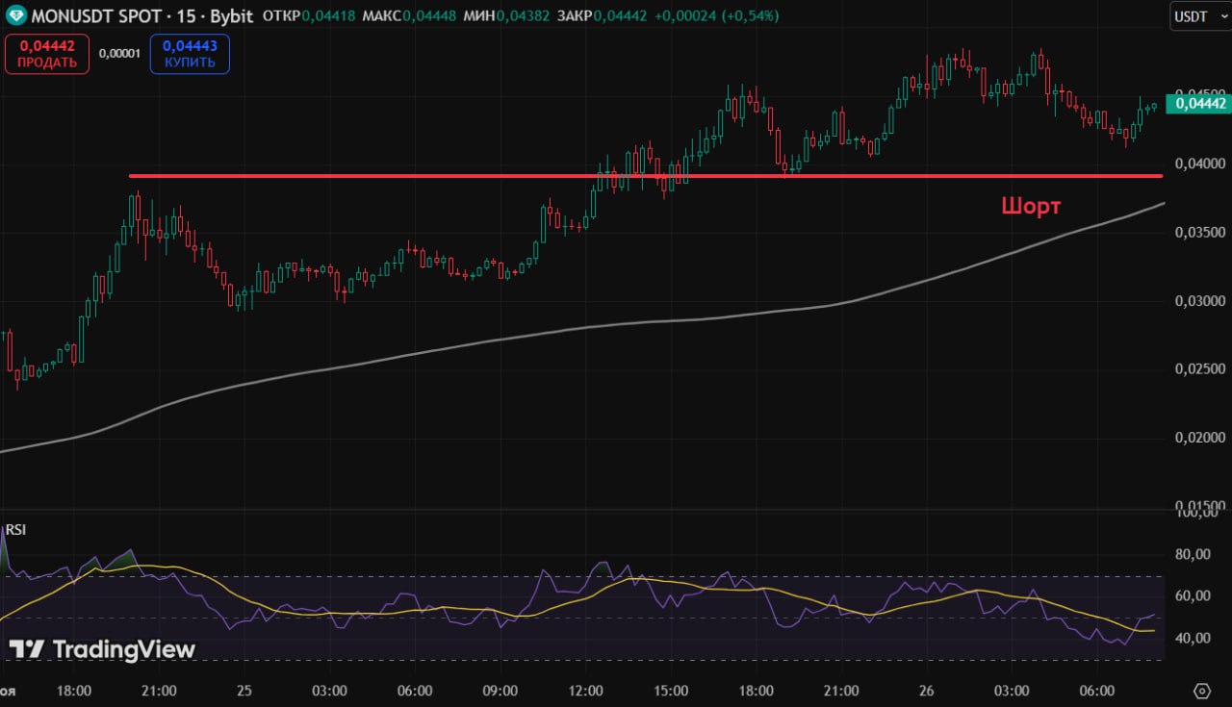
Task: Click the 26 date marker on time axis
Action: pos(926,691)
